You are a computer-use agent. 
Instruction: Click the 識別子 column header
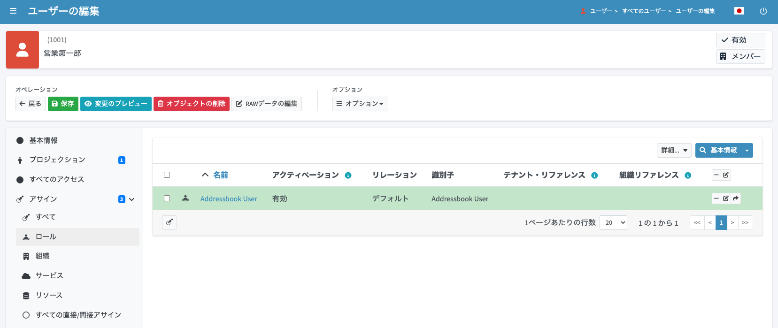443,175
